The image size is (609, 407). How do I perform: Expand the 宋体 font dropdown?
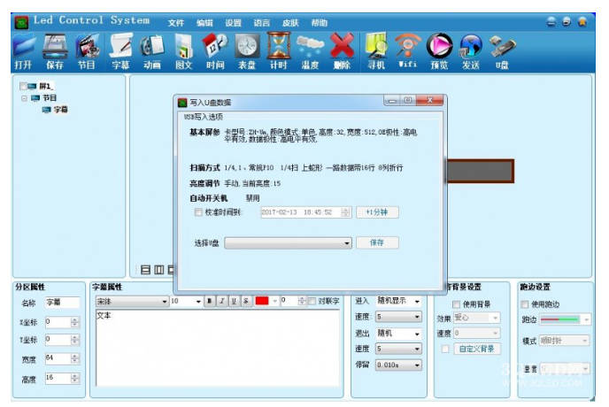tap(165, 302)
